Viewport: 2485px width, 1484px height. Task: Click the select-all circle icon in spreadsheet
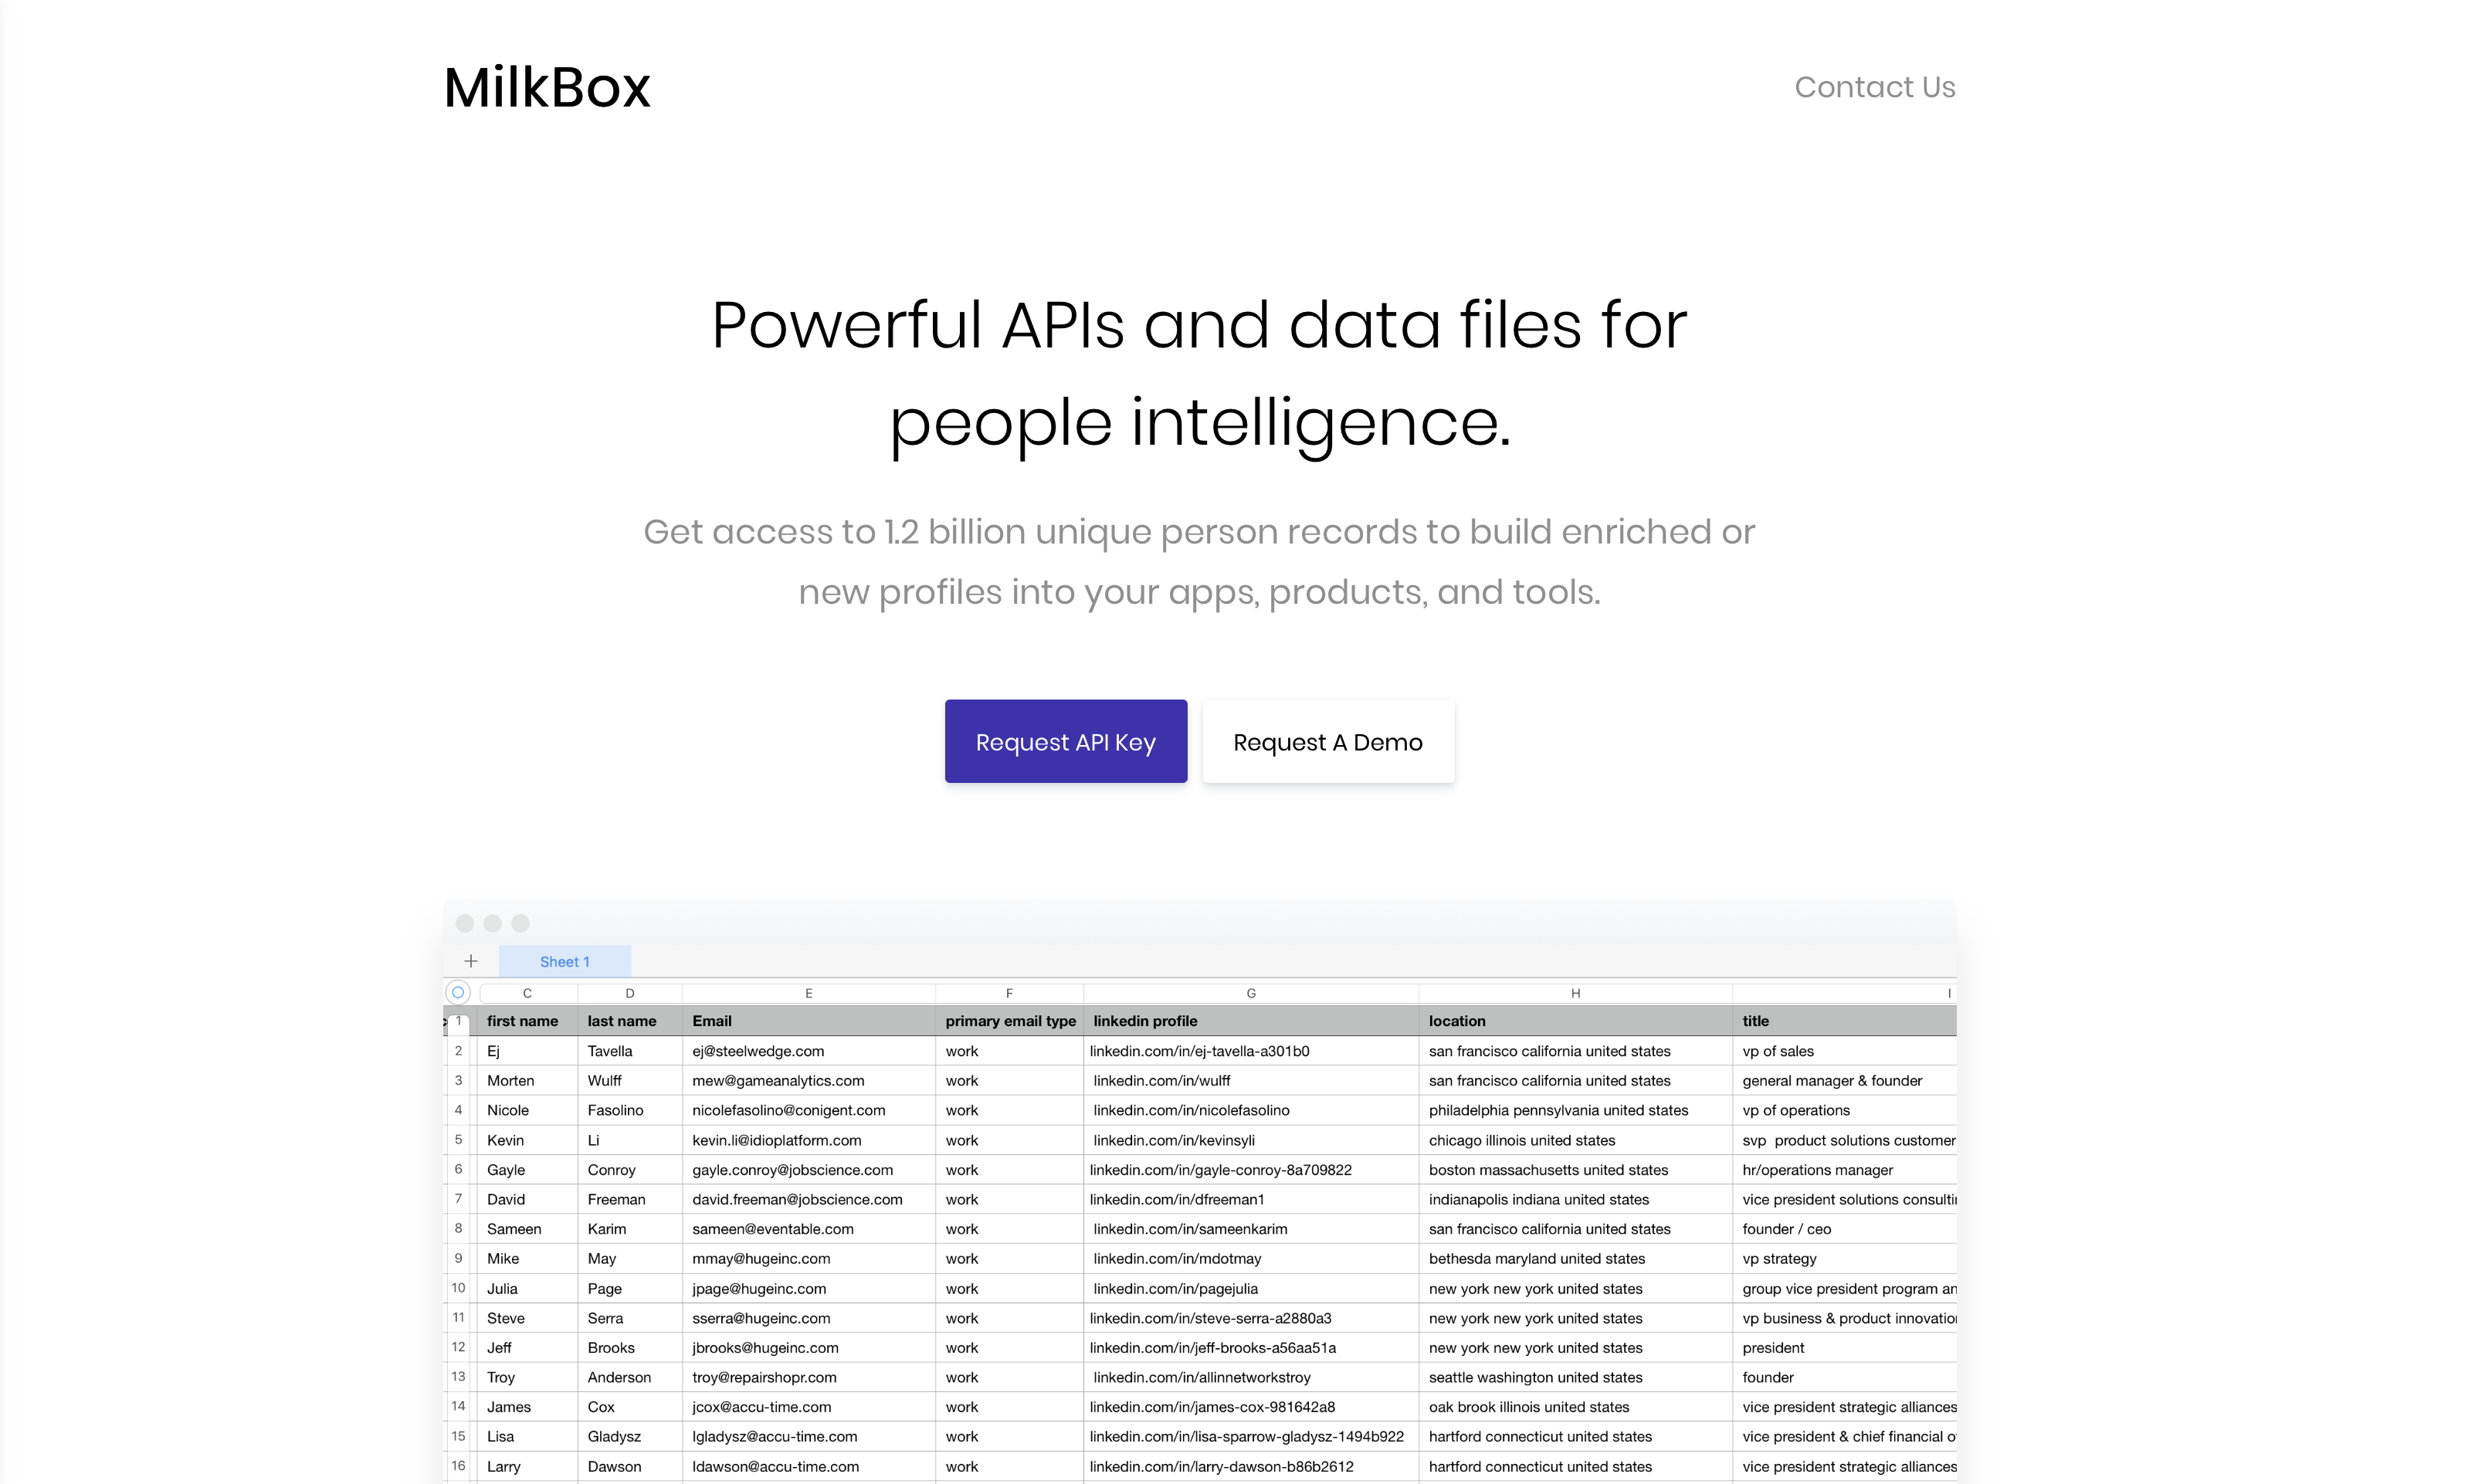click(458, 992)
